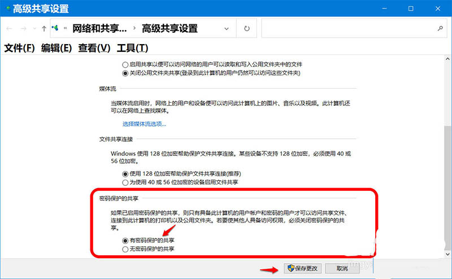Close the 高级共享设置 window
Image resolution: width=452 pixels, height=279 pixels.
coord(437,8)
